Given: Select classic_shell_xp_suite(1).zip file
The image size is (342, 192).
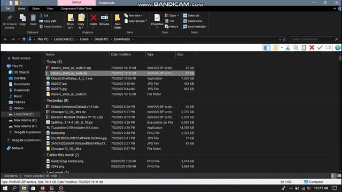Looking at the screenshot, I should [x=120, y=68].
